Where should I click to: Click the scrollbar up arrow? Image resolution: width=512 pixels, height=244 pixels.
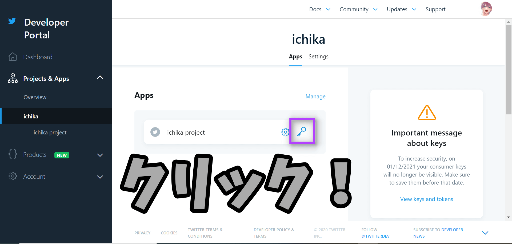509,22
